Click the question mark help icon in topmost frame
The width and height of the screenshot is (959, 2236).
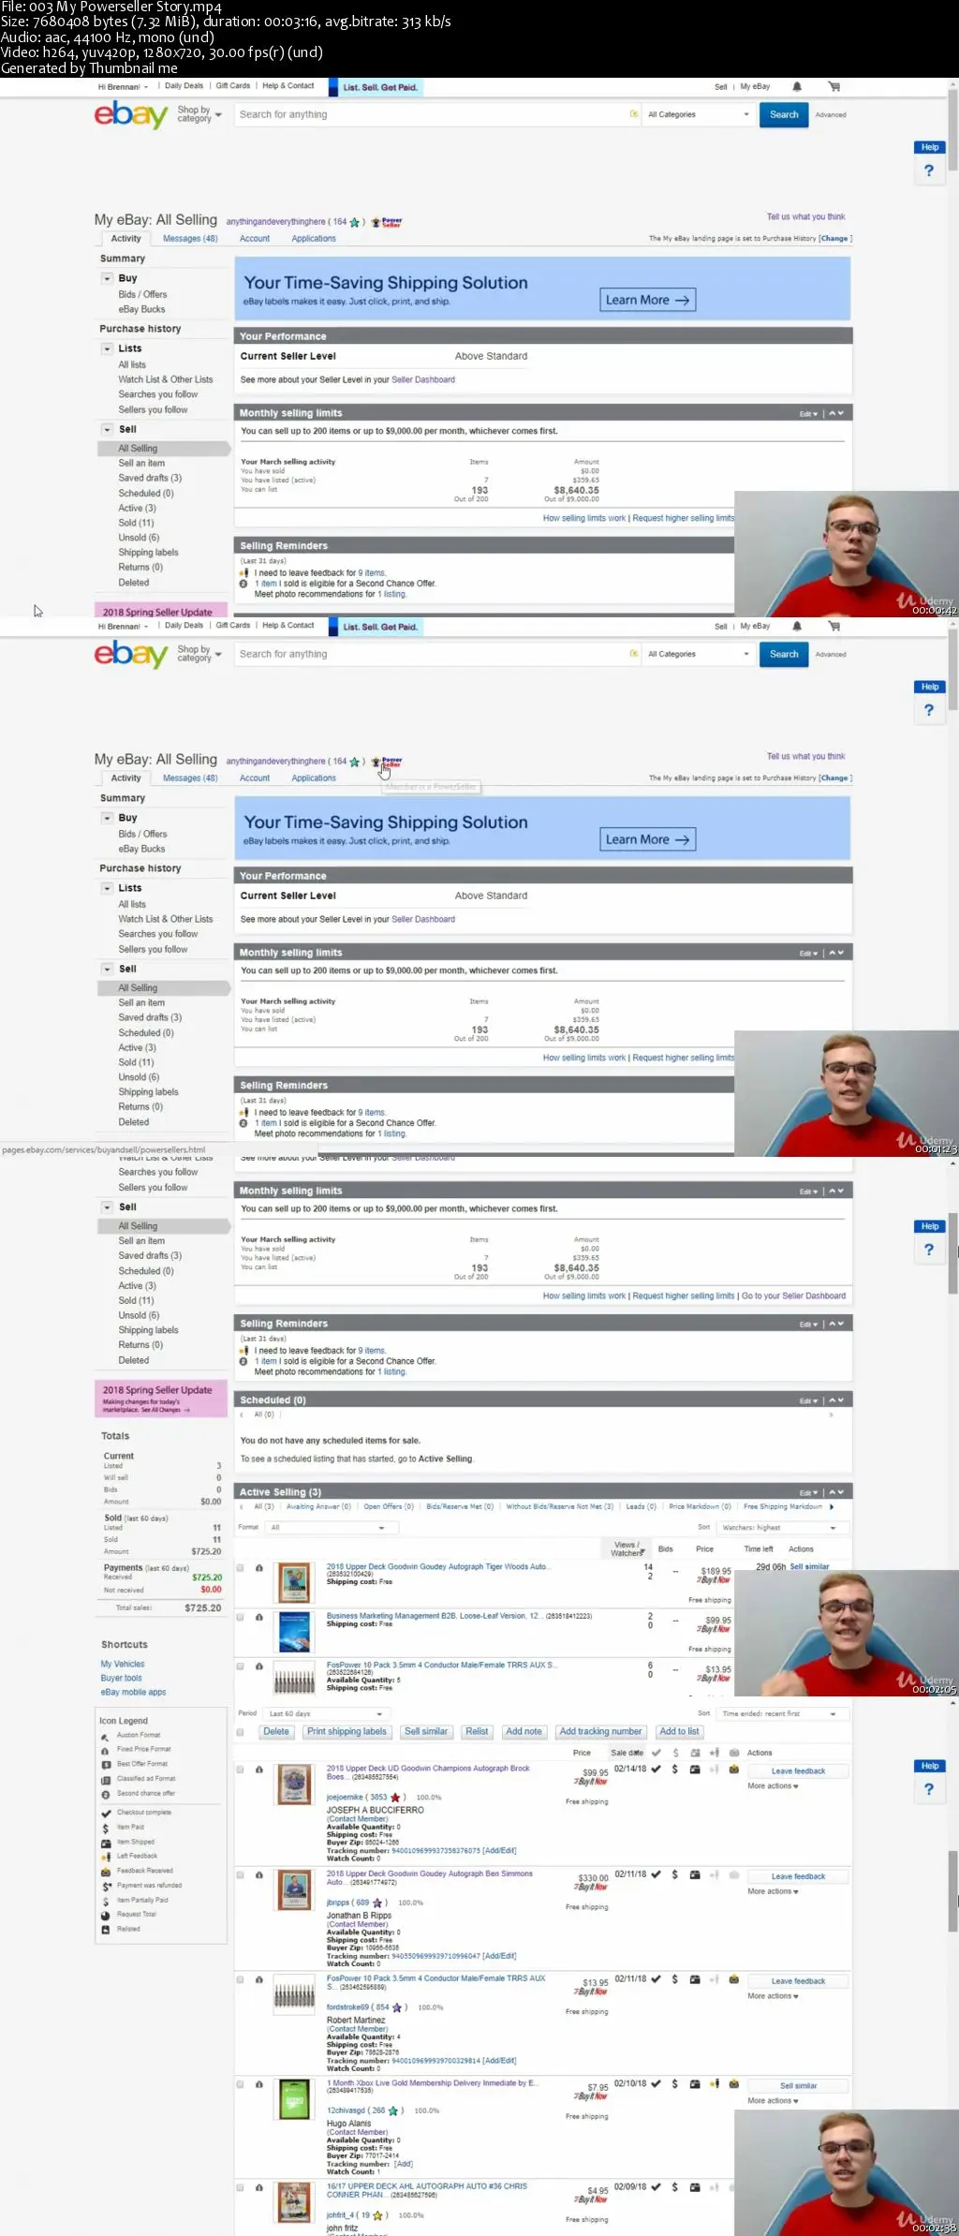(929, 170)
